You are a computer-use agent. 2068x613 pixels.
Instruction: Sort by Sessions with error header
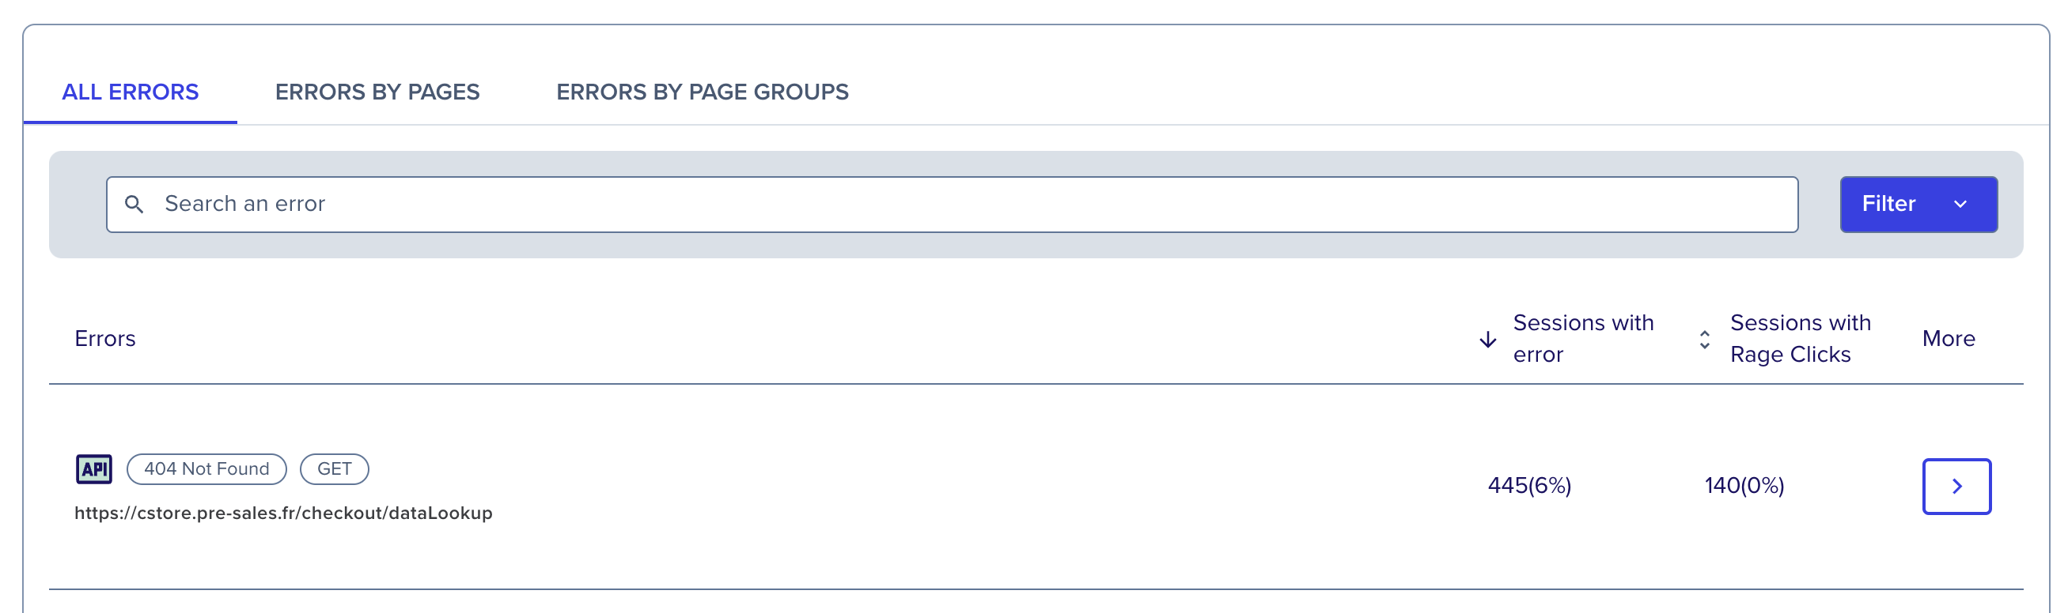pos(1583,339)
